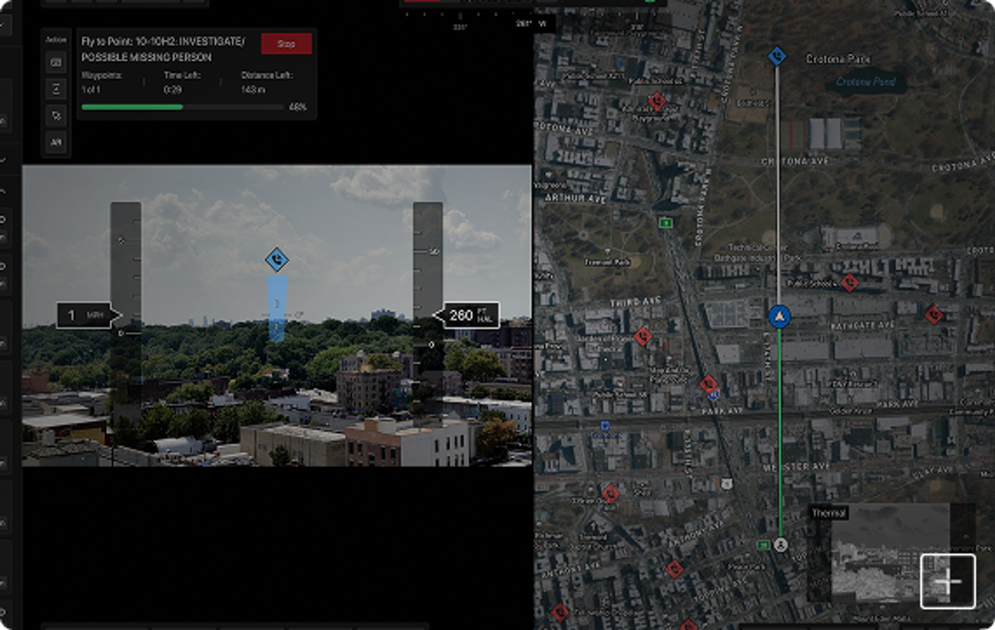Click the white route shield near Webster Ave
The width and height of the screenshot is (995, 630).
click(x=727, y=484)
